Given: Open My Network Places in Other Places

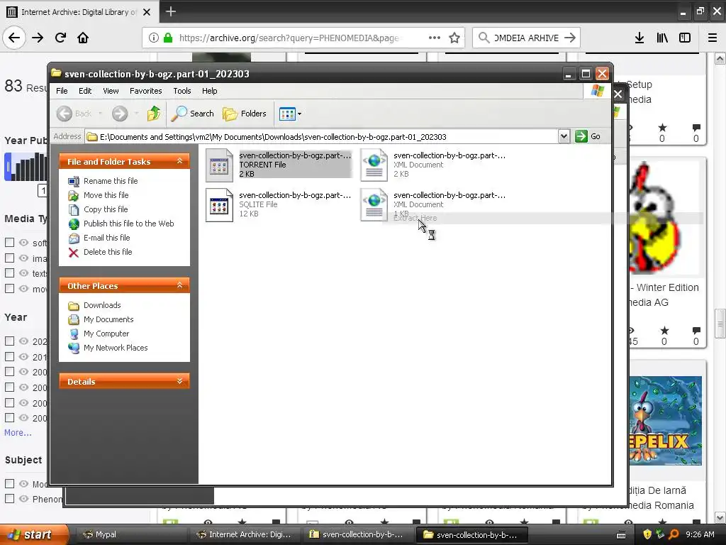Looking at the screenshot, I should [116, 348].
